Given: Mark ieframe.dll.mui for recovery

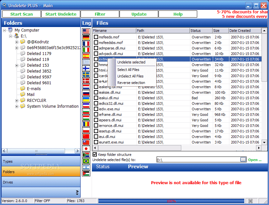Looking at the screenshot, I should click(x=96, y=115).
